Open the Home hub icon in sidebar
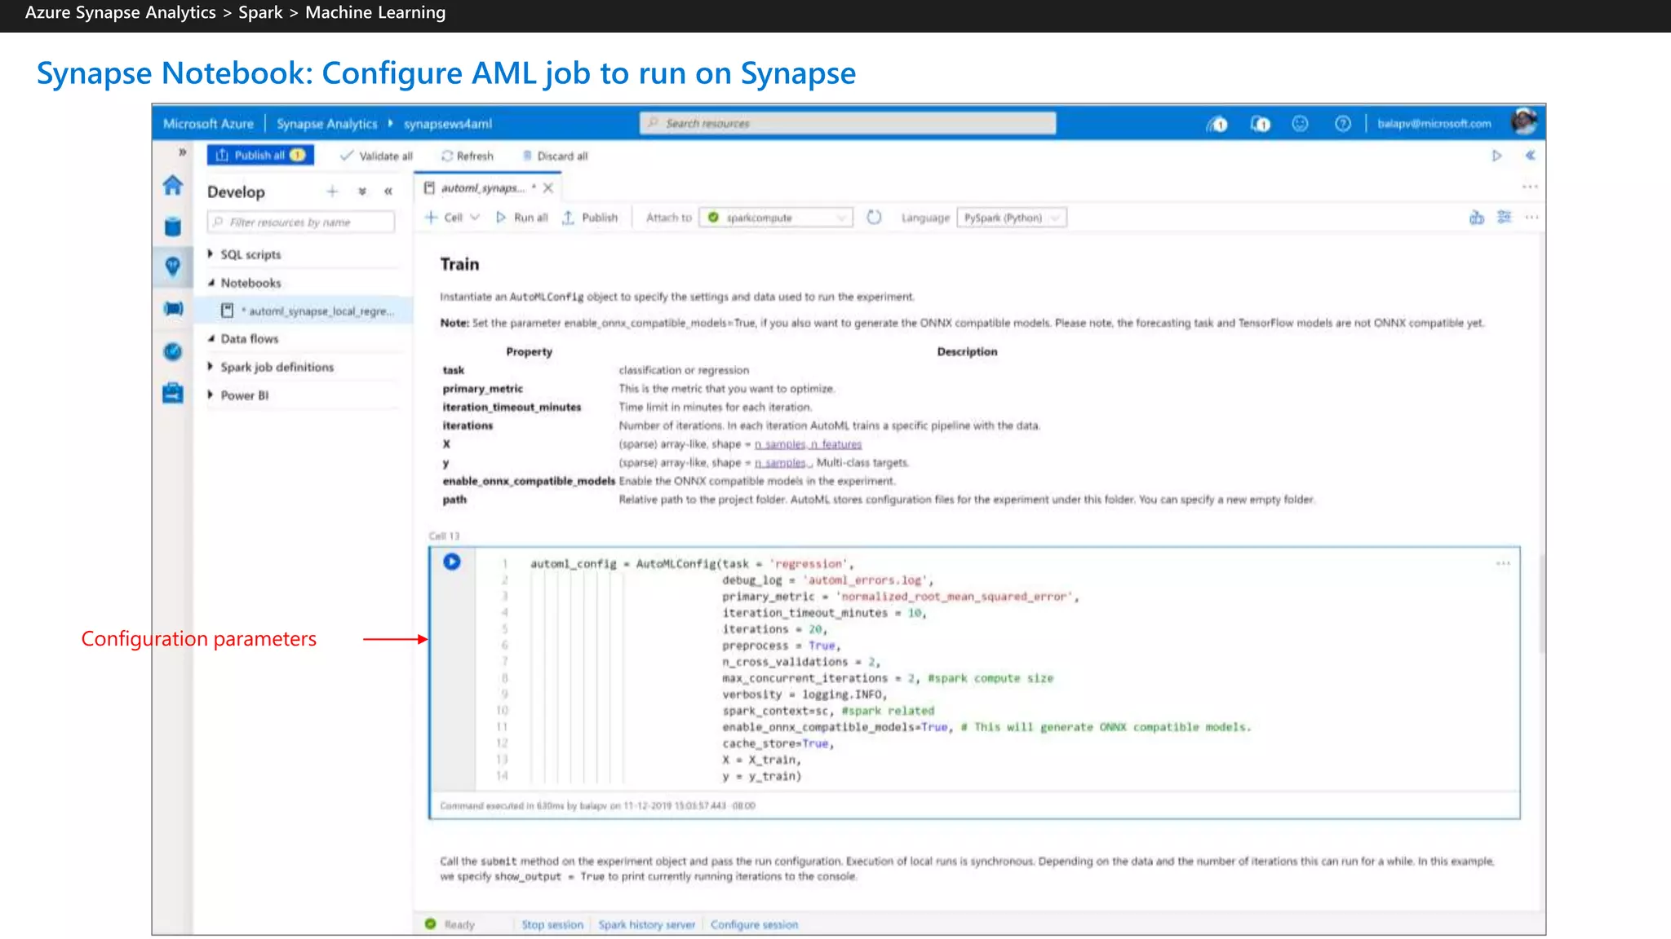 tap(172, 186)
